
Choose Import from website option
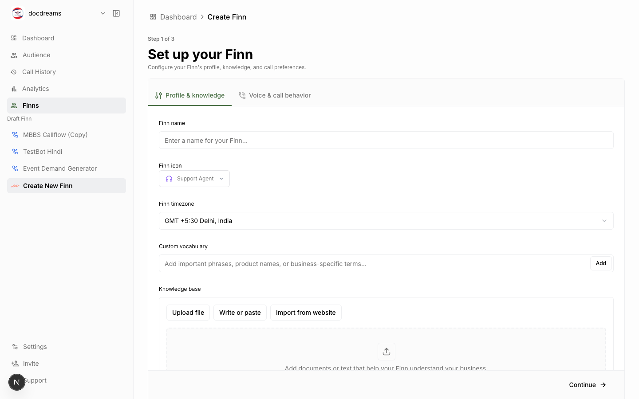pyautogui.click(x=306, y=313)
